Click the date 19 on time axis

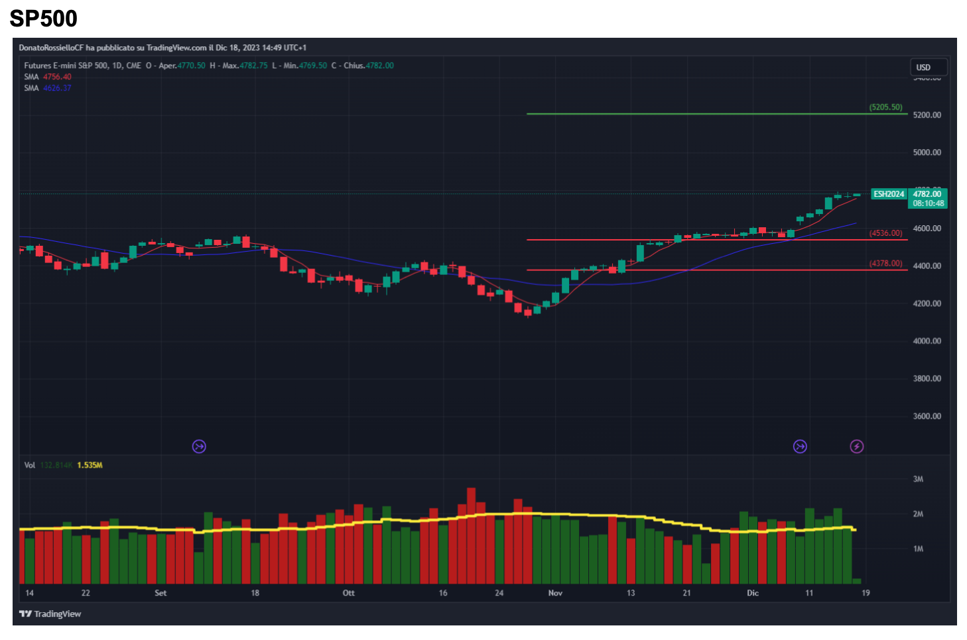pyautogui.click(x=866, y=593)
